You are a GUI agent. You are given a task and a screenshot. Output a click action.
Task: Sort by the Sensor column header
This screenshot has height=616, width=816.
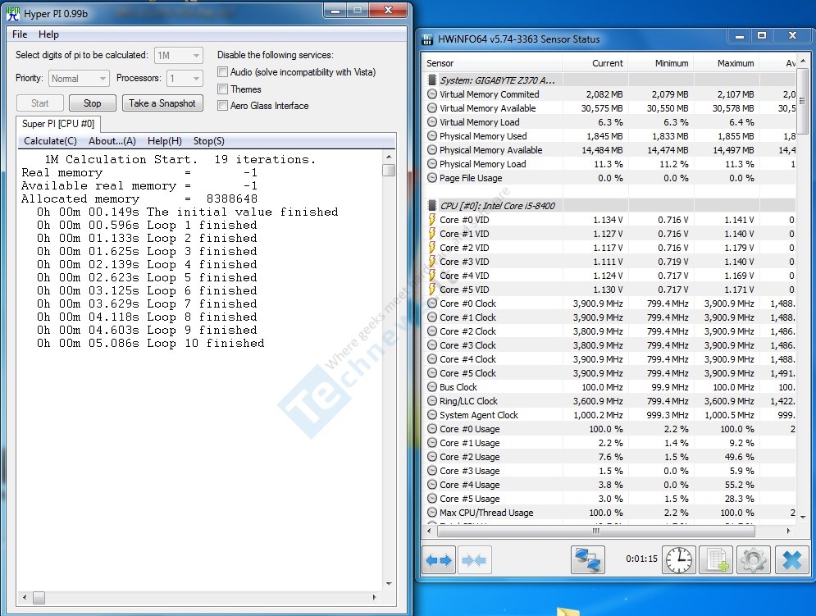pyautogui.click(x=492, y=63)
